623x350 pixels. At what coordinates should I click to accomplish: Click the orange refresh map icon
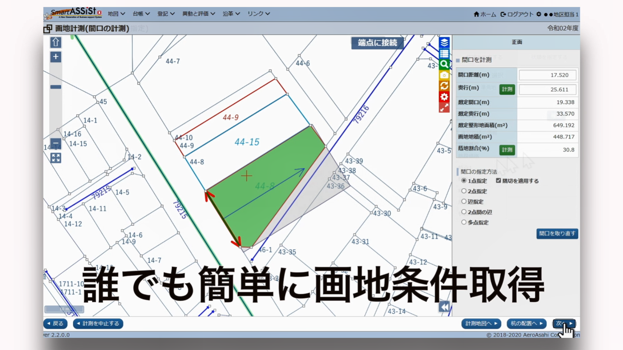(x=444, y=86)
